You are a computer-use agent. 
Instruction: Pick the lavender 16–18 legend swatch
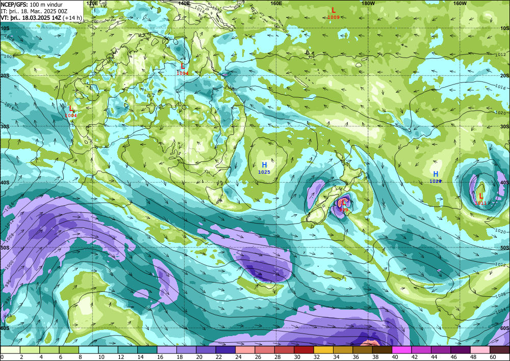pos(167,350)
